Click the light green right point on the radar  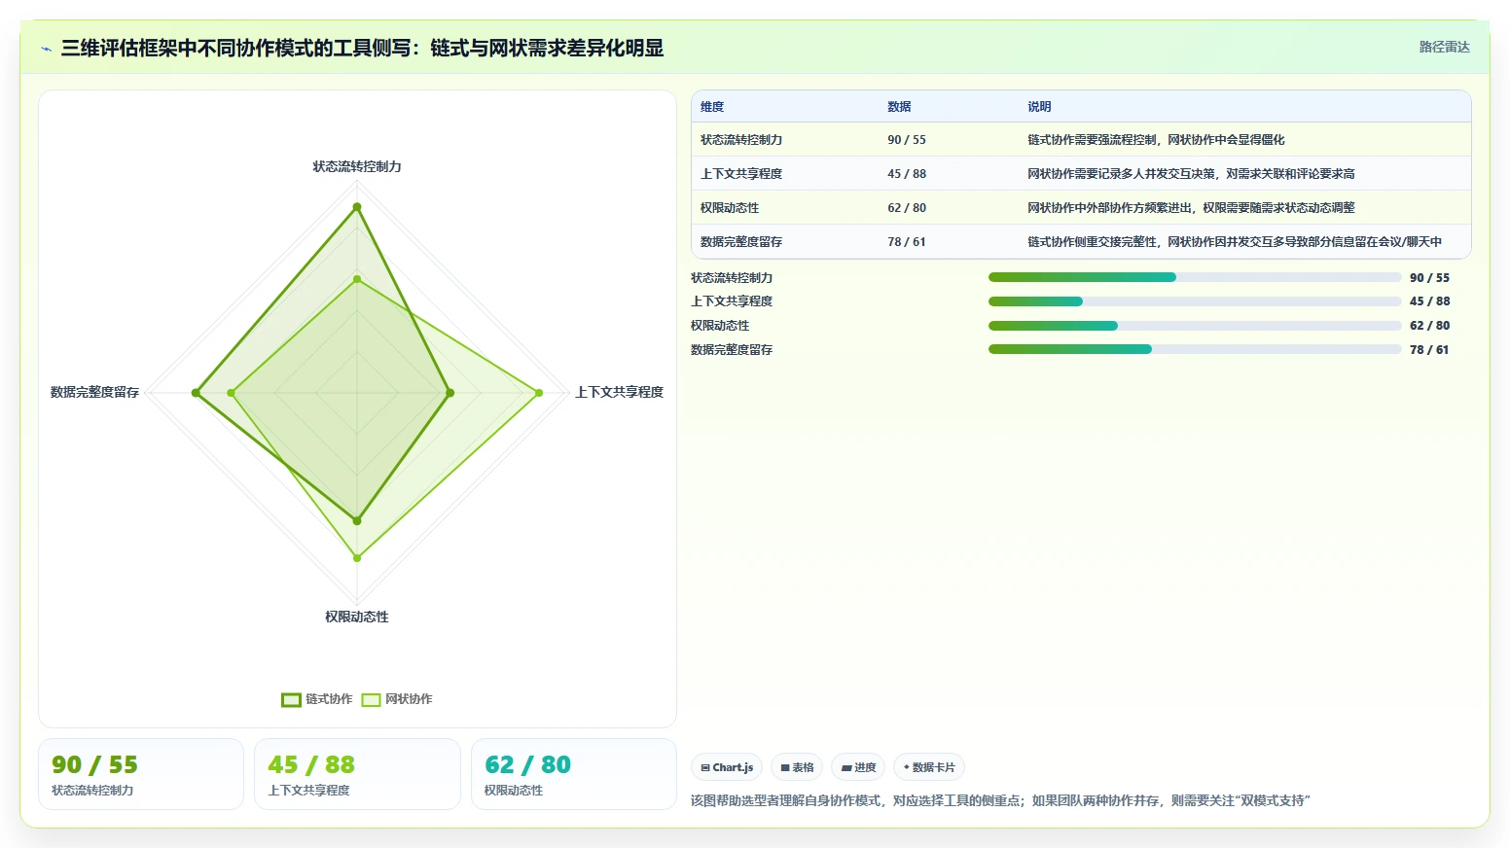coord(539,393)
